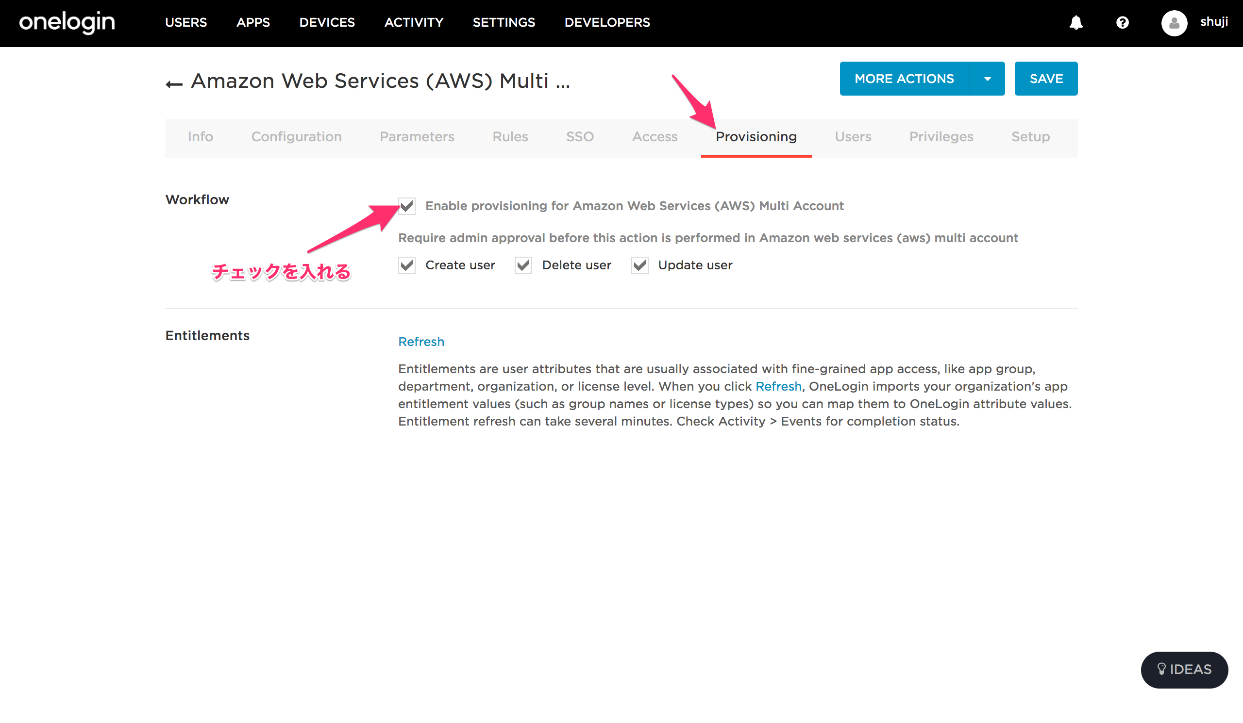Image resolution: width=1243 pixels, height=723 pixels.
Task: Click the user avatar icon
Action: coord(1174,23)
